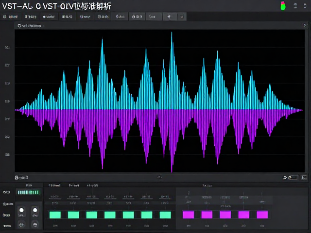
Task: Click the first purple pad
Action: point(188,215)
